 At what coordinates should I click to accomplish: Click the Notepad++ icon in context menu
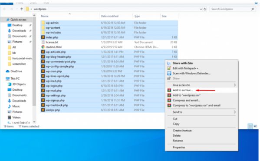(x=169, y=68)
